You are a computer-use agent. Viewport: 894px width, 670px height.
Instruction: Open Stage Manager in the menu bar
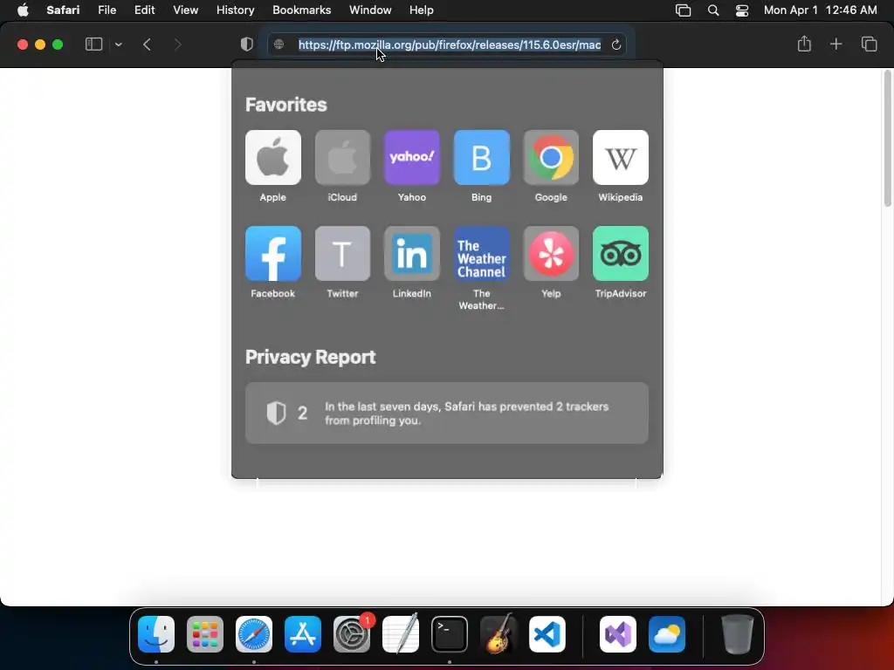[683, 10]
